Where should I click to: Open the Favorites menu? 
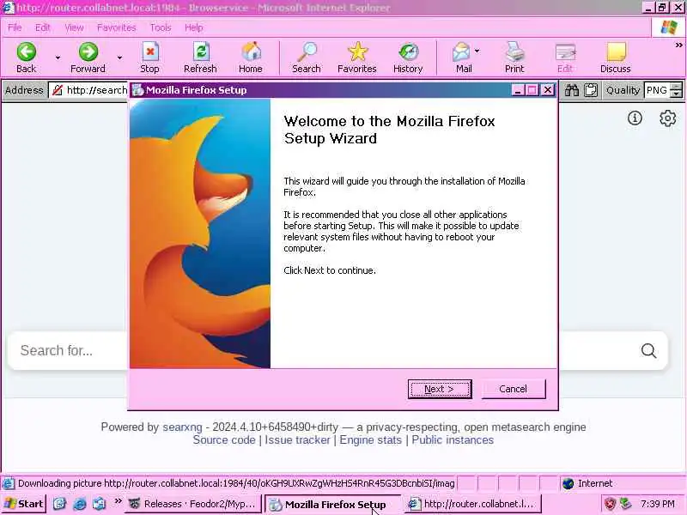point(117,27)
